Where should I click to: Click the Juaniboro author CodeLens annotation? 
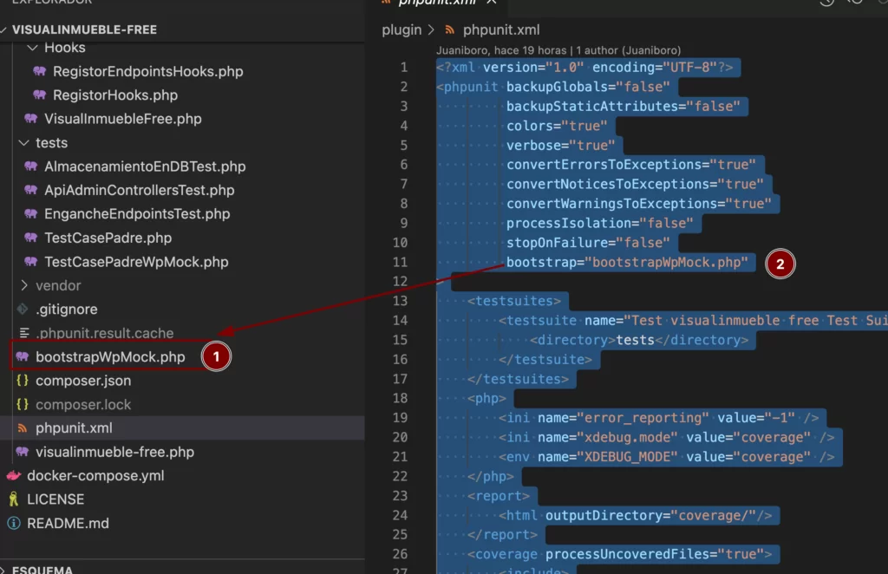[558, 50]
